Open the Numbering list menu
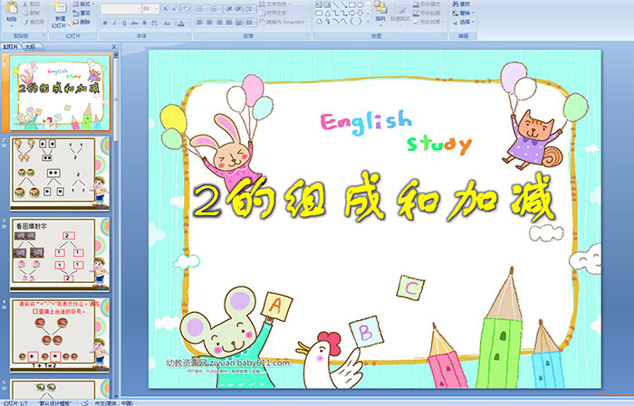634x406 pixels. [215, 8]
